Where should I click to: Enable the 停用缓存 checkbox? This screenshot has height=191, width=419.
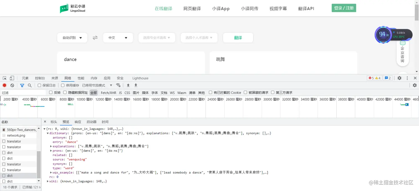pos(63,86)
